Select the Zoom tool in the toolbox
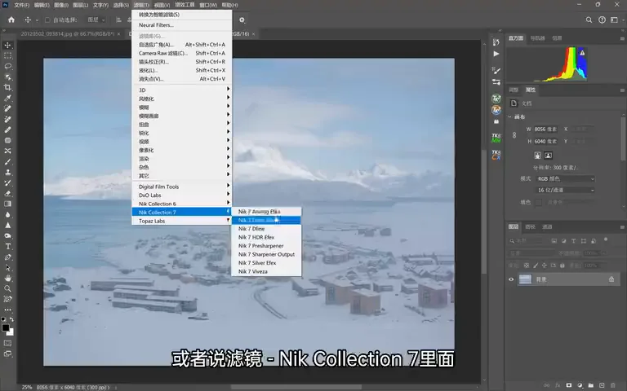The image size is (627, 391). coord(7,288)
